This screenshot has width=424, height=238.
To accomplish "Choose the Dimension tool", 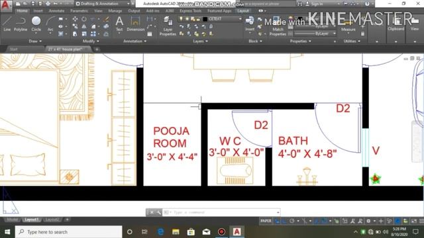I will coord(135,24).
